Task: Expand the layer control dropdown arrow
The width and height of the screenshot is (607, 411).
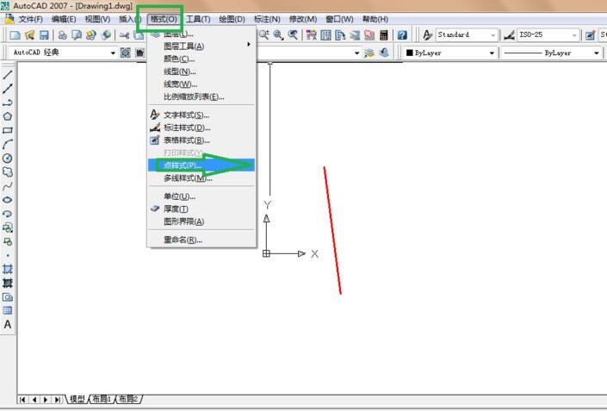Action: coord(356,53)
